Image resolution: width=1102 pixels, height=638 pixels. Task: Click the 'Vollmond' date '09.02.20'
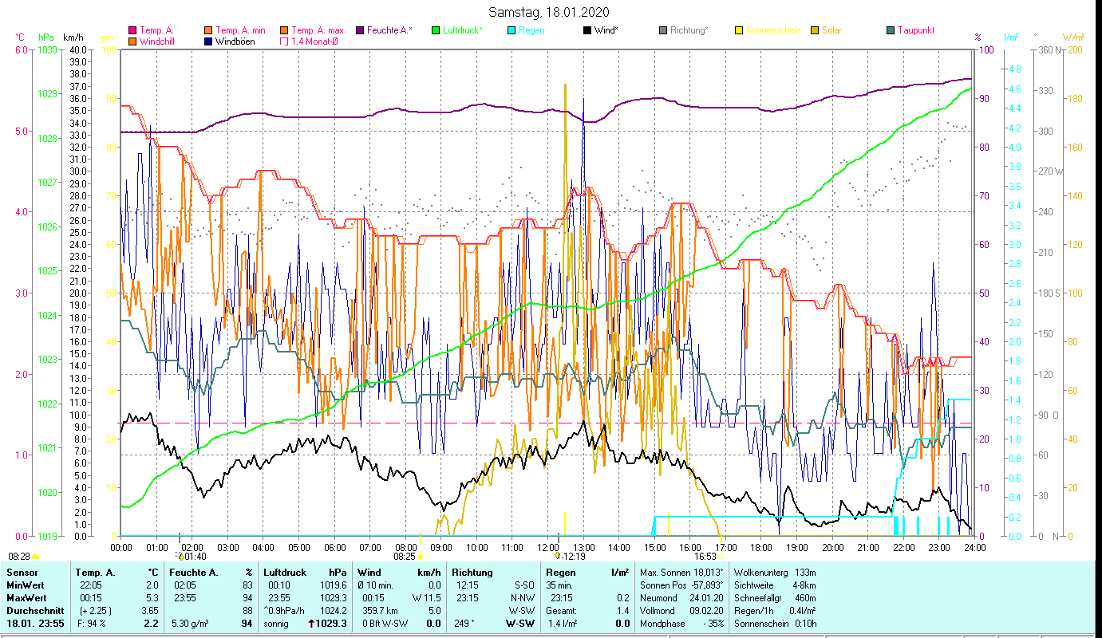(x=708, y=611)
